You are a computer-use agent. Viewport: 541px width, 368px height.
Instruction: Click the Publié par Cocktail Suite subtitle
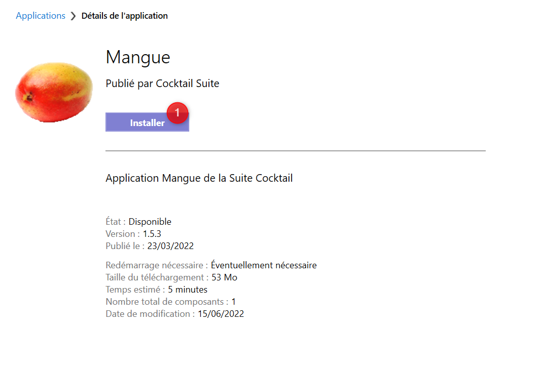[x=162, y=83]
